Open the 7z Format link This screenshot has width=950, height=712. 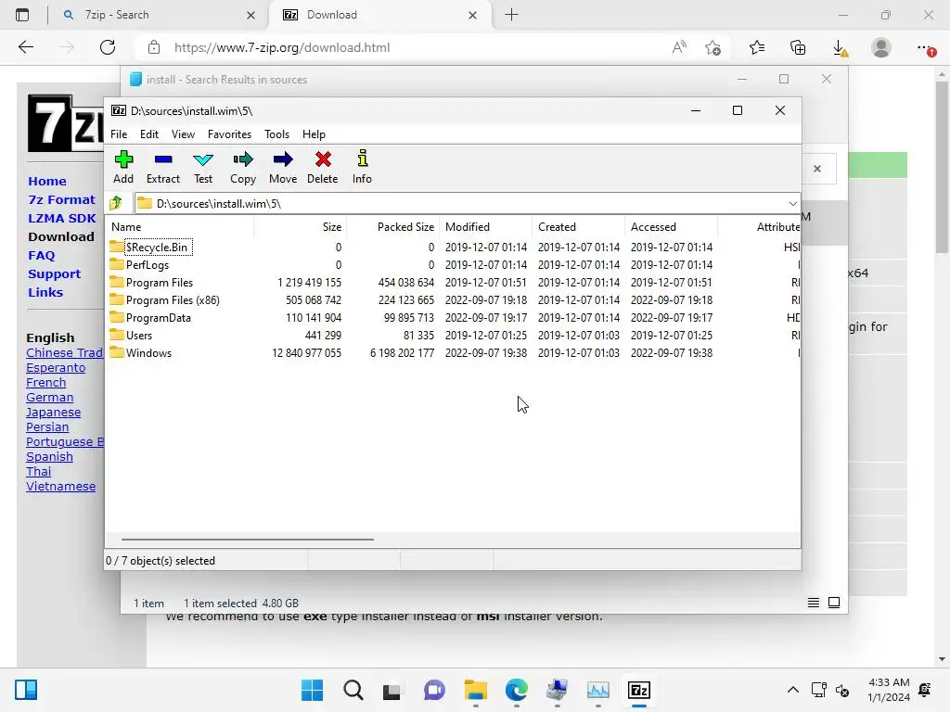click(x=62, y=199)
